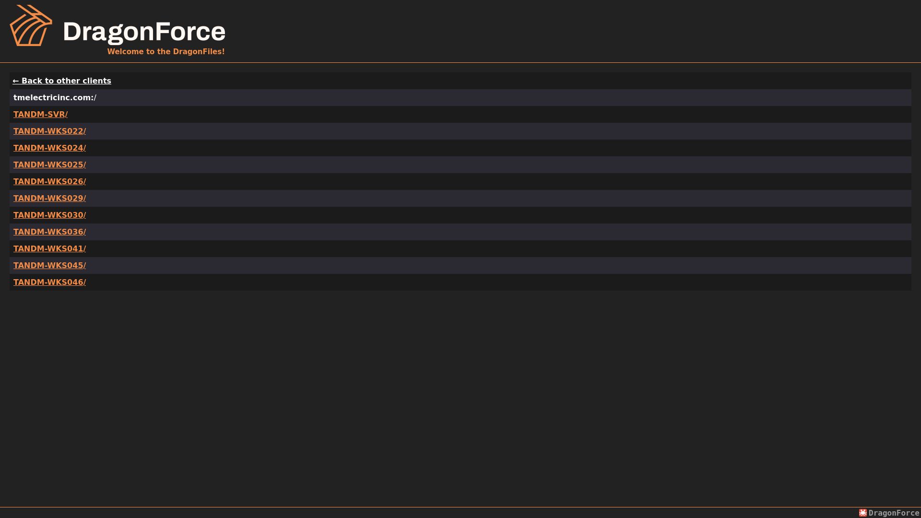Click the DragonForce text in footer

(x=894, y=513)
